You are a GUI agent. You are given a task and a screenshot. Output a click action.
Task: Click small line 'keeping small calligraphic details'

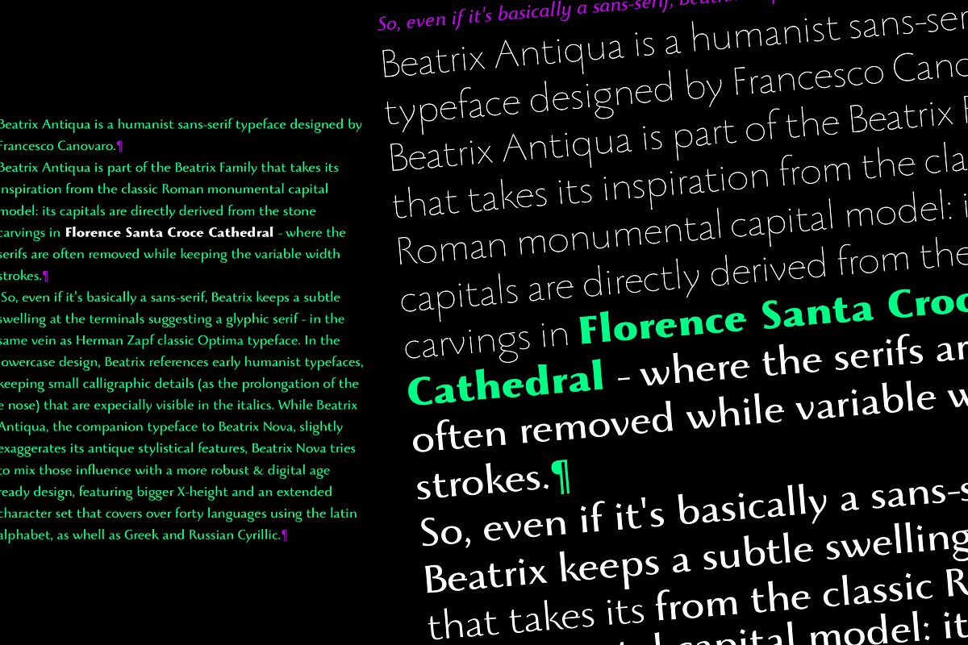click(x=179, y=384)
